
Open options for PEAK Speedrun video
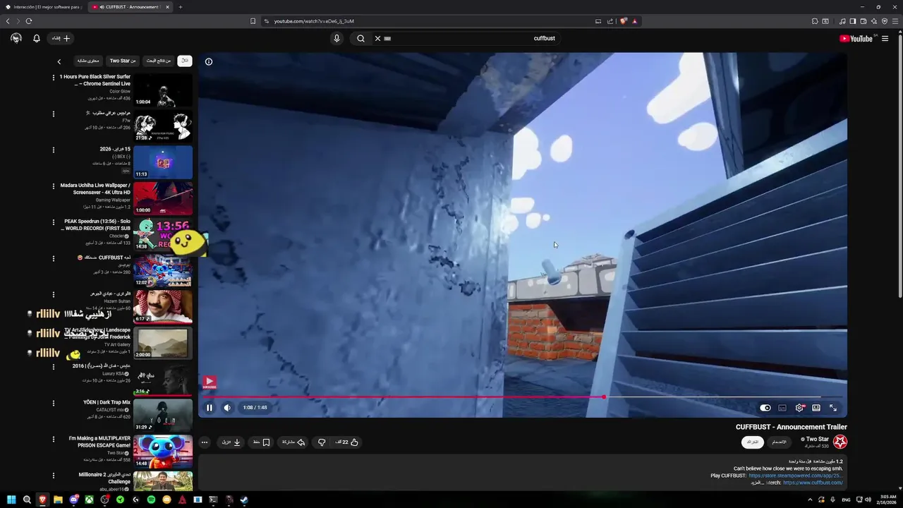click(53, 222)
